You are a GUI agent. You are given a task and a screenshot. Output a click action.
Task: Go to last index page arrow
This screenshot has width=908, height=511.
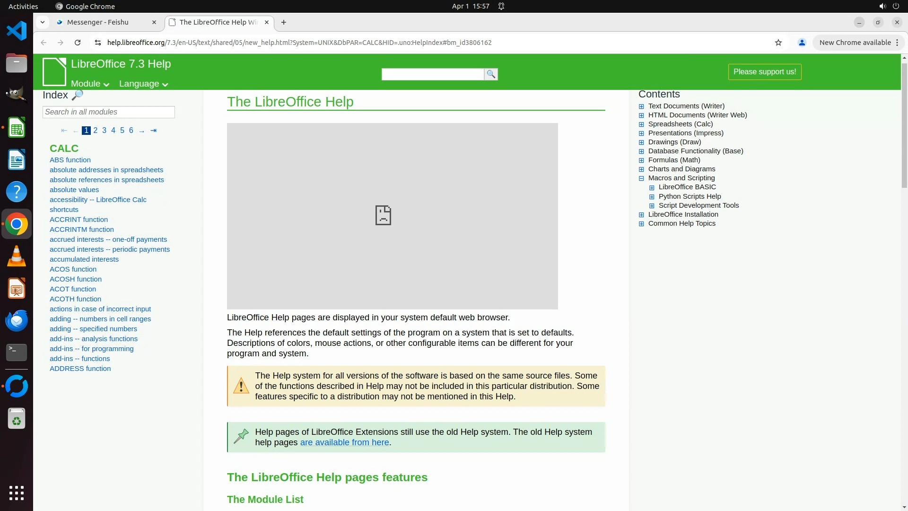(x=153, y=131)
